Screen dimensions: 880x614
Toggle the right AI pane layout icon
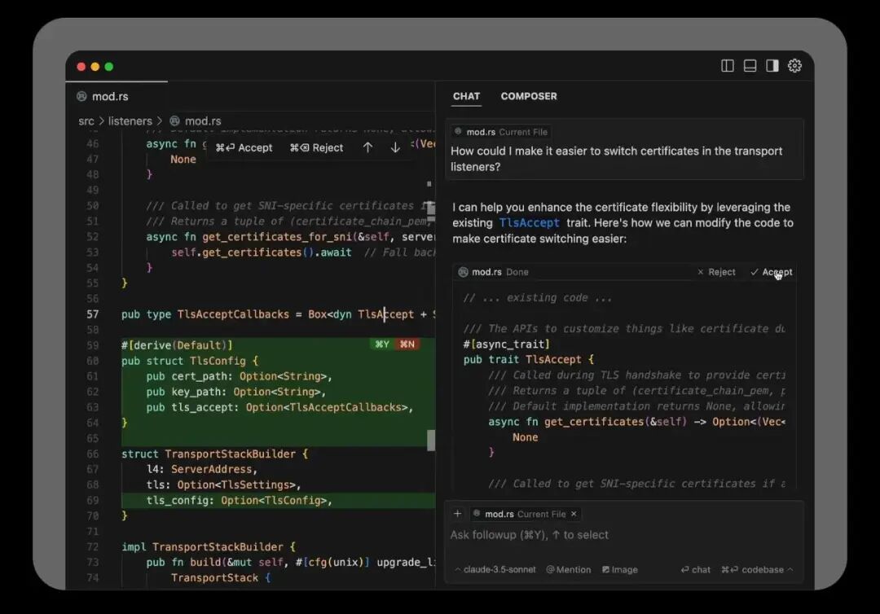[x=772, y=66]
